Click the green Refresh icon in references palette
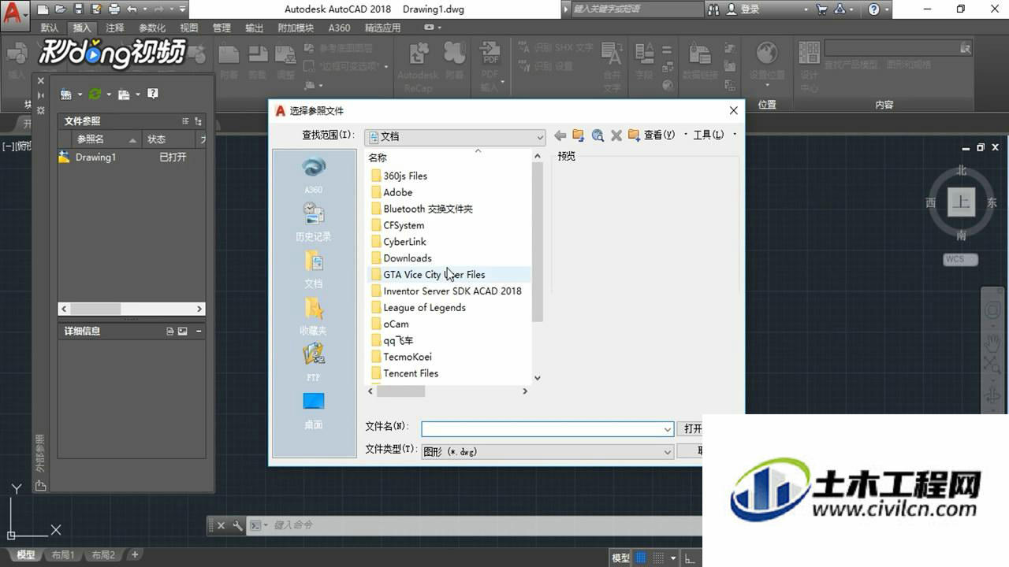Viewport: 1009px width, 567px height. point(95,94)
